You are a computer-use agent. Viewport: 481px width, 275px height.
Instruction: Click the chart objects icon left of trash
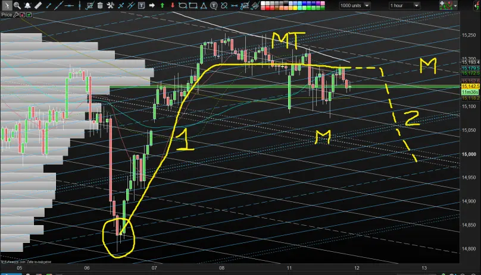point(90,5)
